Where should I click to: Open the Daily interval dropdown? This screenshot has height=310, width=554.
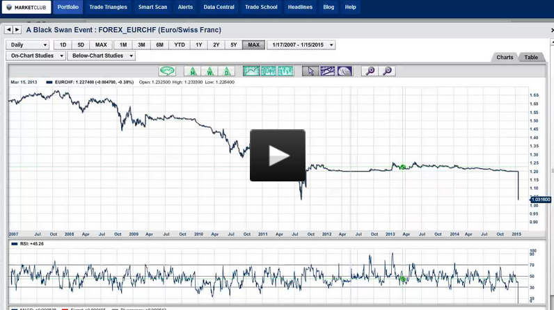(28, 45)
